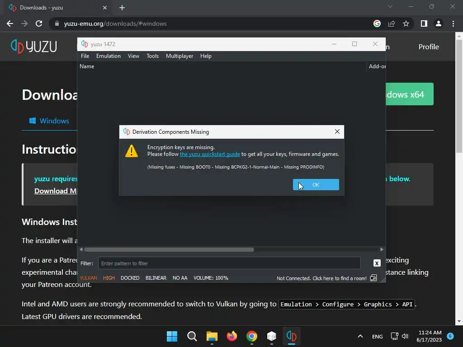Open a new Chrome tab
Screen dimensions: 463x347
[122, 8]
